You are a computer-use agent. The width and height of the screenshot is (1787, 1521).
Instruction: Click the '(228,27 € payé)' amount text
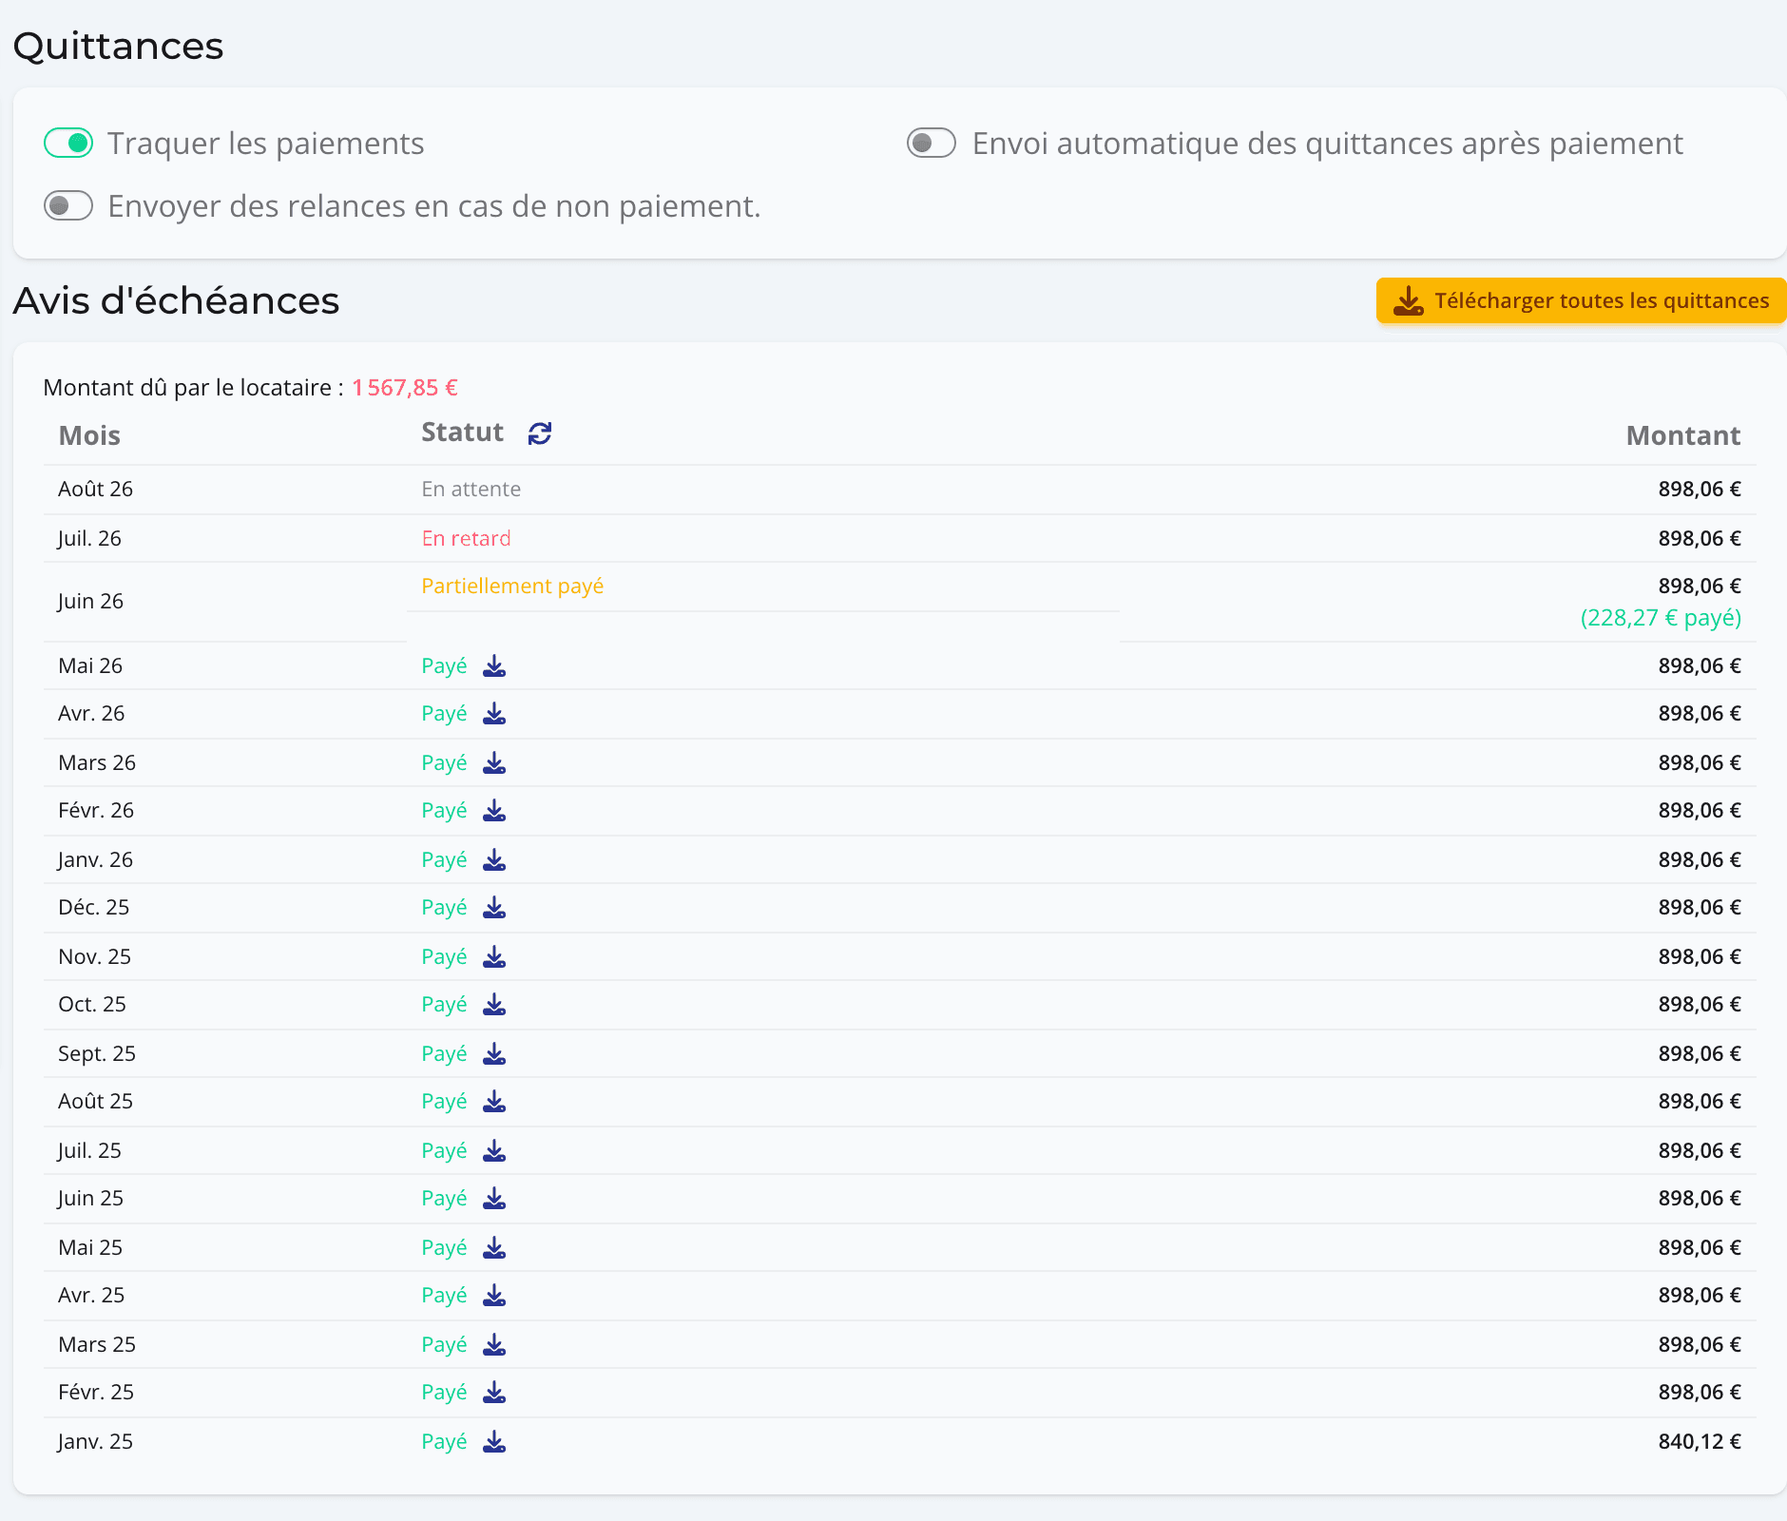(x=1661, y=618)
